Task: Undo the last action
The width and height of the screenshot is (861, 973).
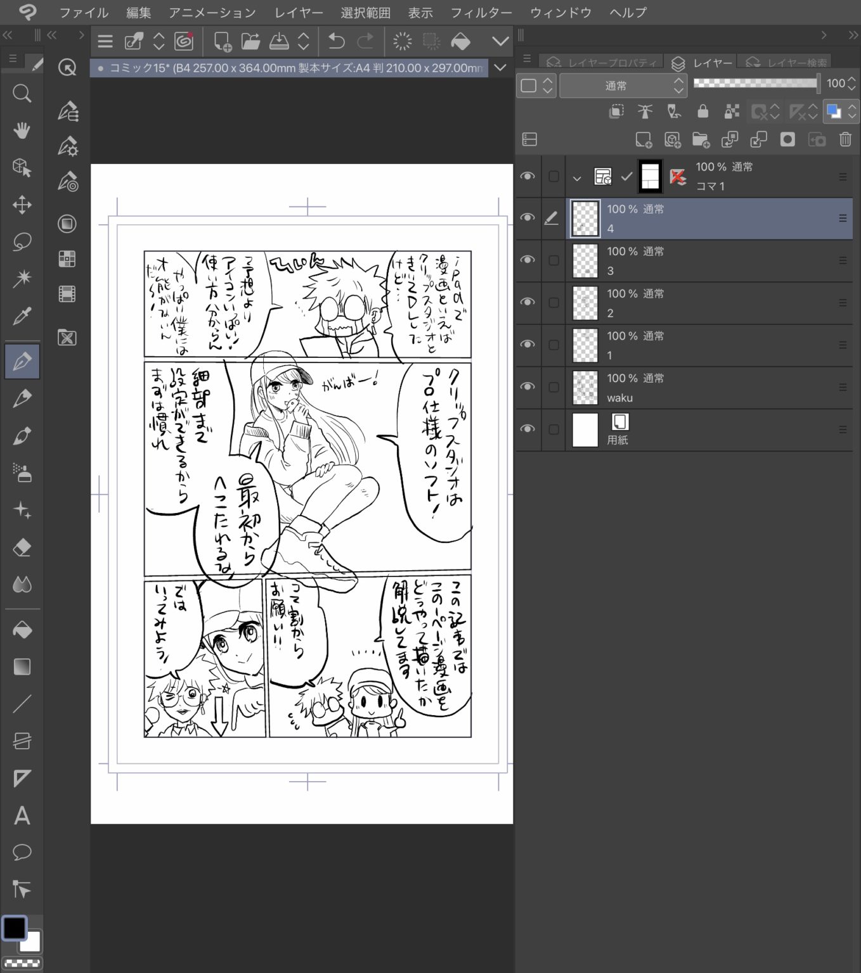Action: tap(335, 41)
